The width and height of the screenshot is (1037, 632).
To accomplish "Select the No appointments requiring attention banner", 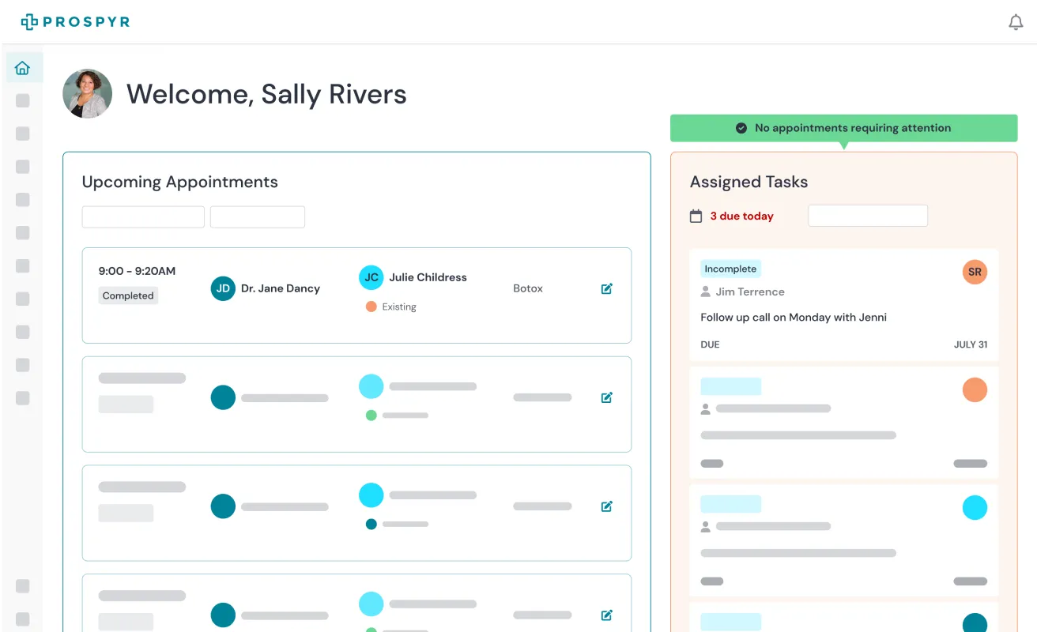I will (x=844, y=128).
